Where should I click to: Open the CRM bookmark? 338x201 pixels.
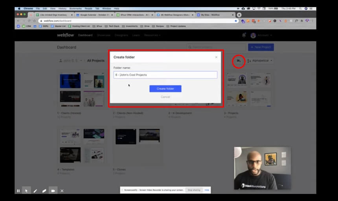point(27,26)
